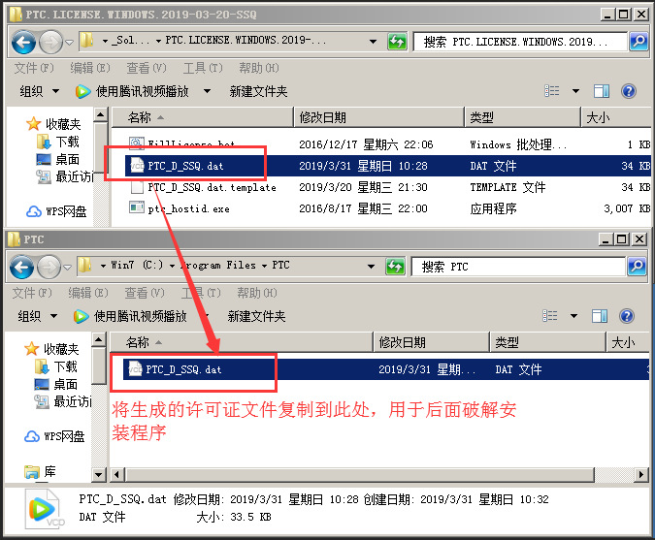
Task: Open recent pages arrow in upper window
Action: click(x=69, y=42)
